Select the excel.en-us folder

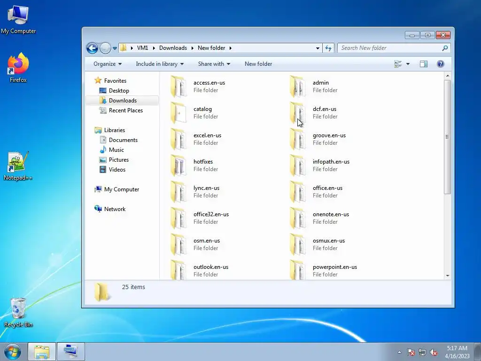tap(196, 139)
